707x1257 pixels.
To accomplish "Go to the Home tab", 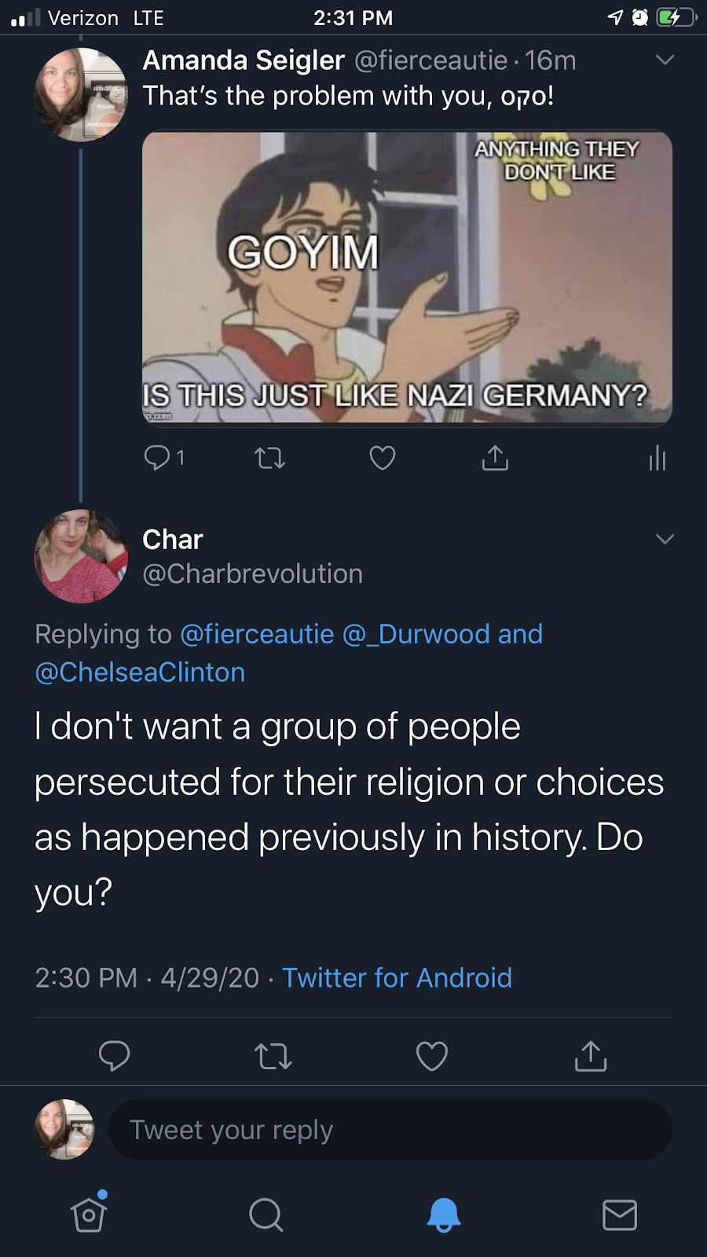I will (x=89, y=1215).
